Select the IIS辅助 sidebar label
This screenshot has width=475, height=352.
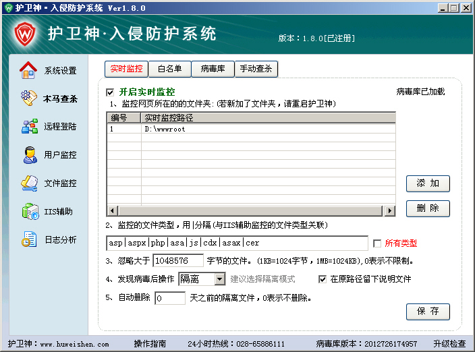click(59, 212)
